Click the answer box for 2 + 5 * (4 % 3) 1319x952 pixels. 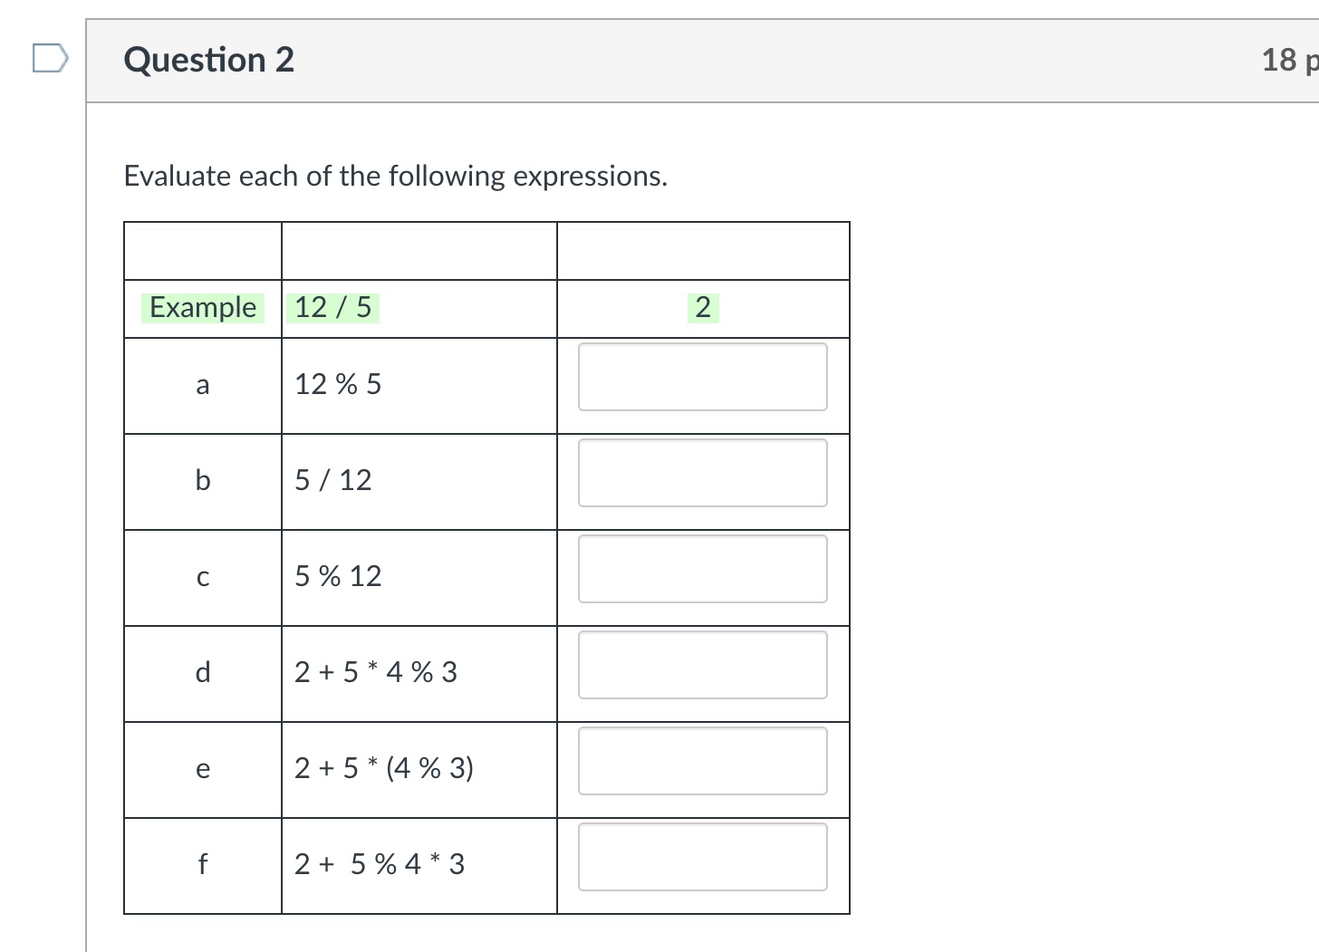(x=703, y=761)
